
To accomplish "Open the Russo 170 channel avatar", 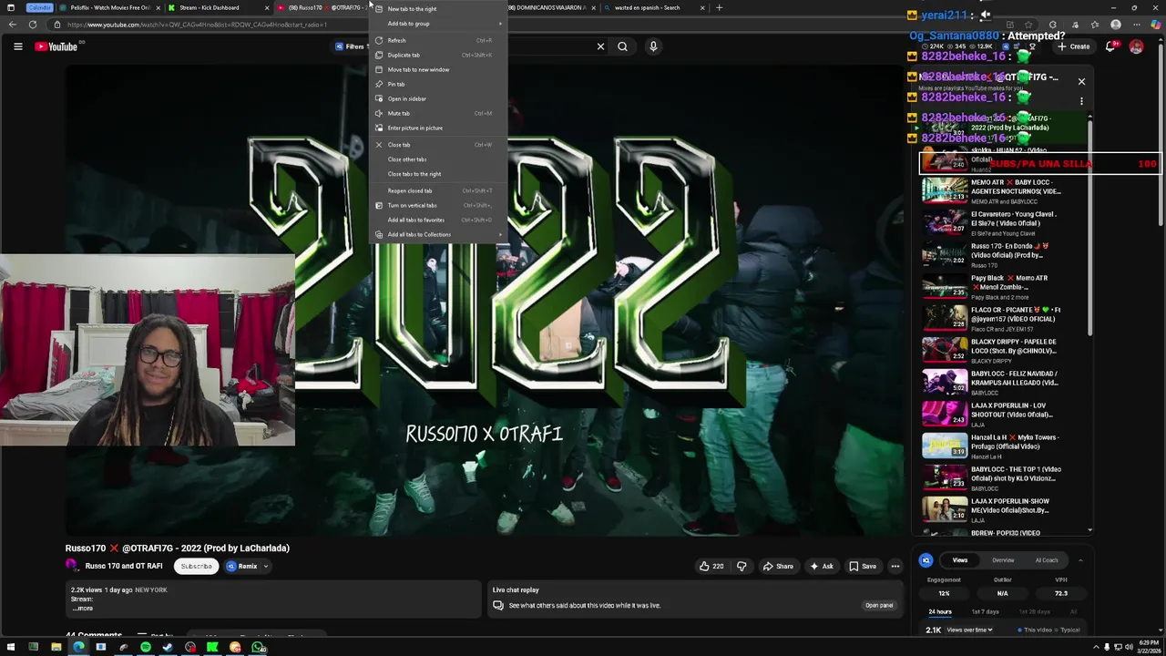I will [x=72, y=566].
